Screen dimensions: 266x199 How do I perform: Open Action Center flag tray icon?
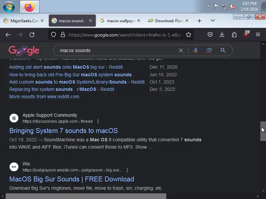[216, 6]
